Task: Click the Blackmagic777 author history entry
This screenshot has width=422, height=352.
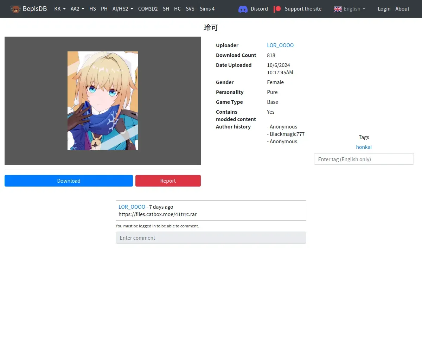Action: pyautogui.click(x=286, y=134)
